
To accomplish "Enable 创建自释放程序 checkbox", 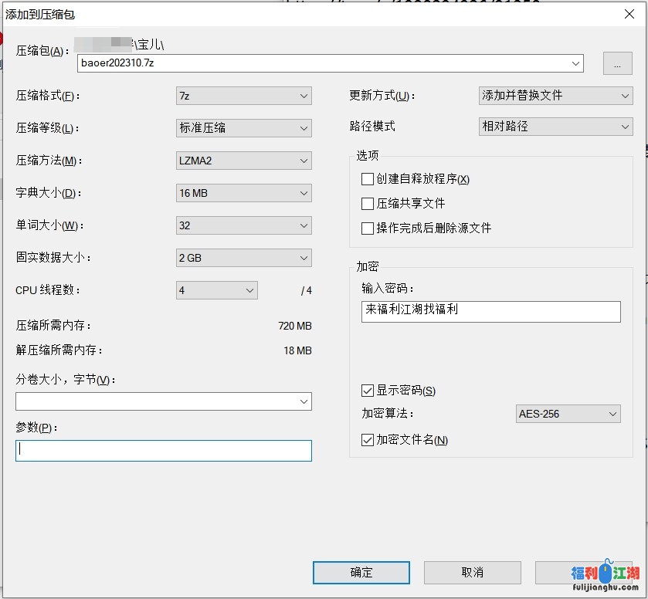I will pos(368,179).
